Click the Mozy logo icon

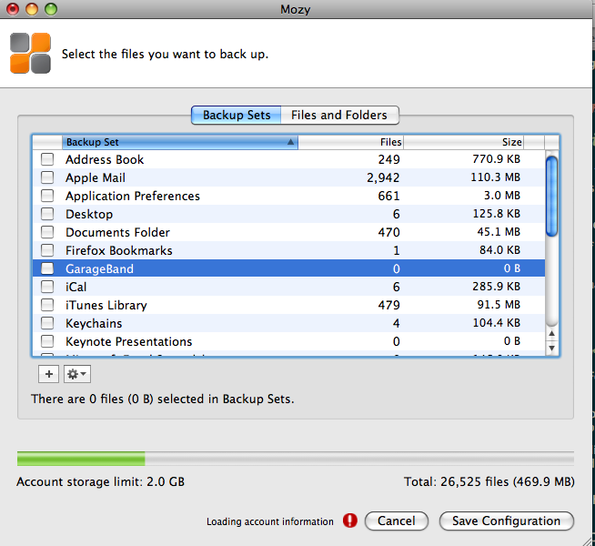(x=30, y=53)
